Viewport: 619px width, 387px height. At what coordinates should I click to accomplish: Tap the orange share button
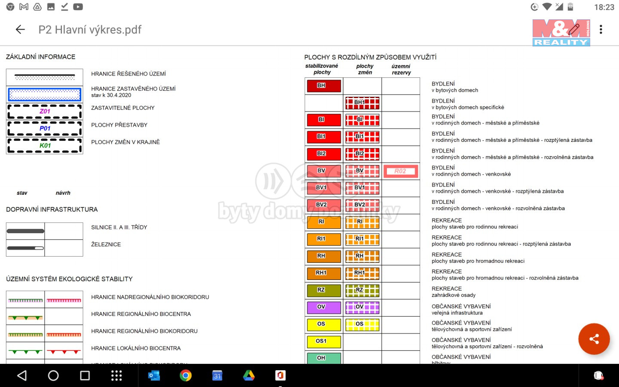point(594,339)
